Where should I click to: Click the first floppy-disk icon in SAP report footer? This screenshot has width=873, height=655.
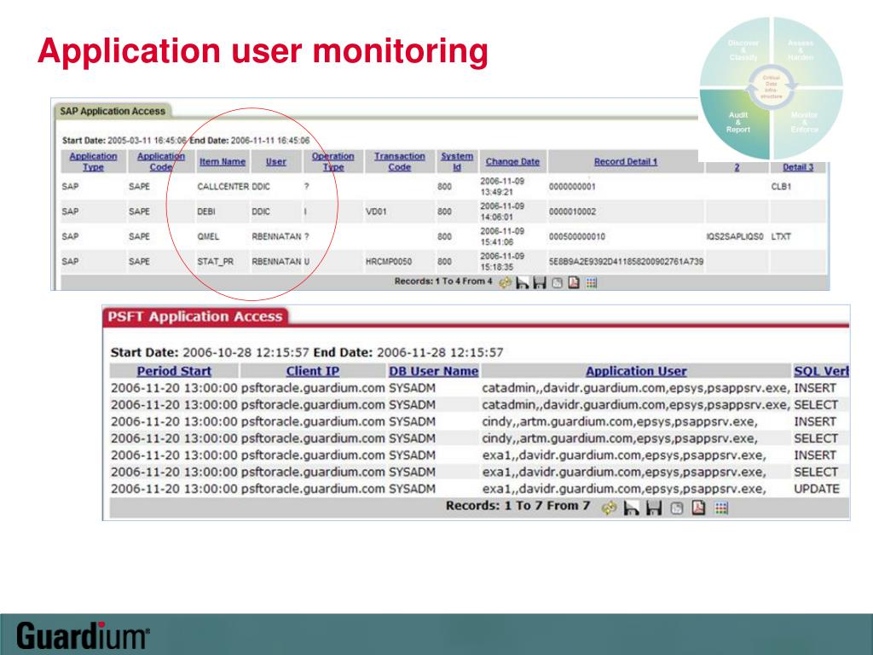pos(522,283)
